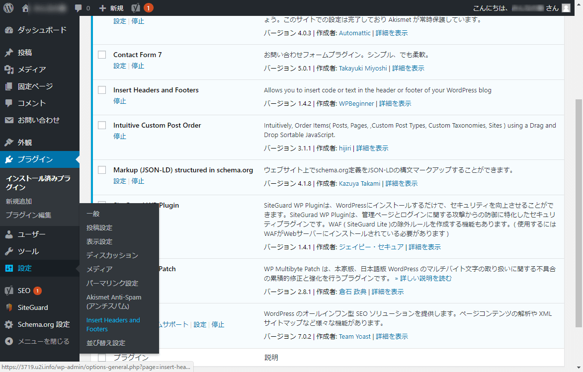Image resolution: width=583 pixels, height=372 pixels.
Task: Click the Takayuki Miyoshi author link
Action: (x=363, y=68)
